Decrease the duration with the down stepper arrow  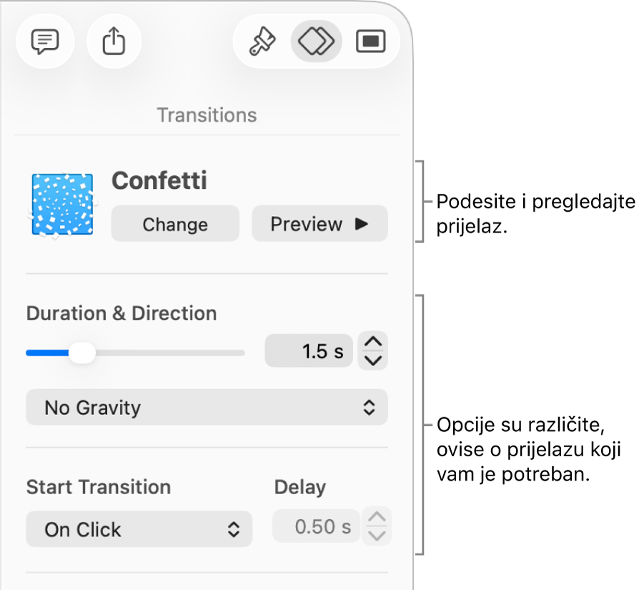(374, 360)
